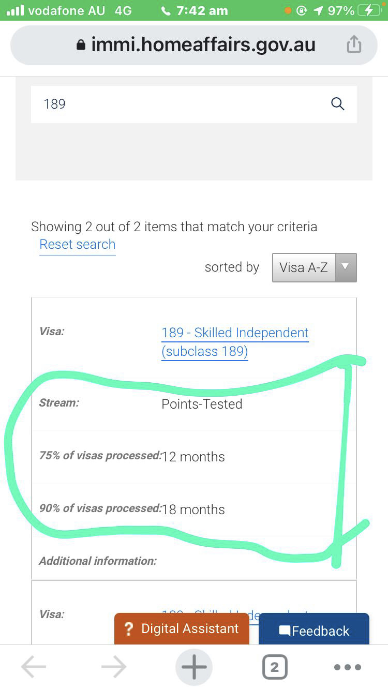Click the Feedback button
This screenshot has height=690, width=388.
tap(314, 629)
